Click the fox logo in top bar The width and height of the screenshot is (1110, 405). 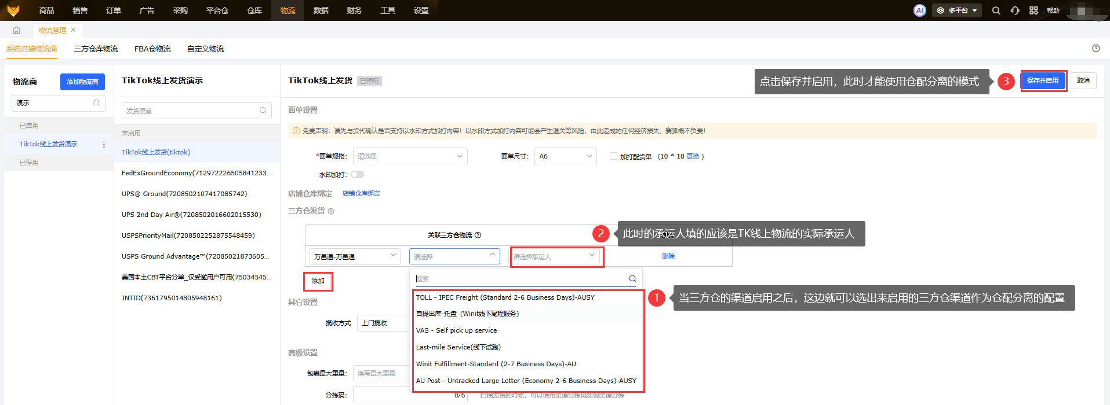pyautogui.click(x=13, y=10)
